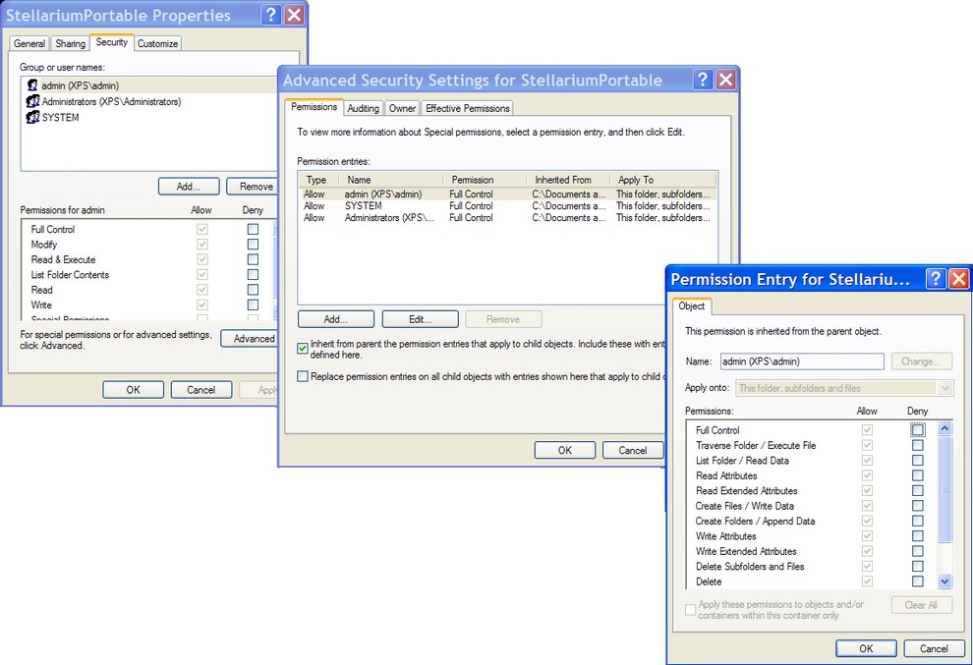Click Cancel in Advanced Security Settings

click(632, 450)
